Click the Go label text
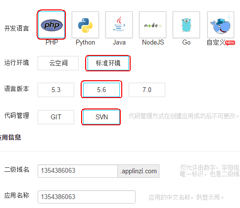 point(187,42)
